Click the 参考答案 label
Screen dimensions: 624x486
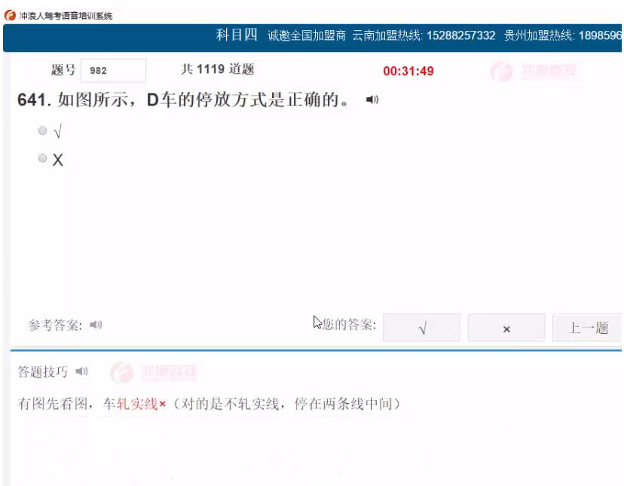pyautogui.click(x=55, y=326)
